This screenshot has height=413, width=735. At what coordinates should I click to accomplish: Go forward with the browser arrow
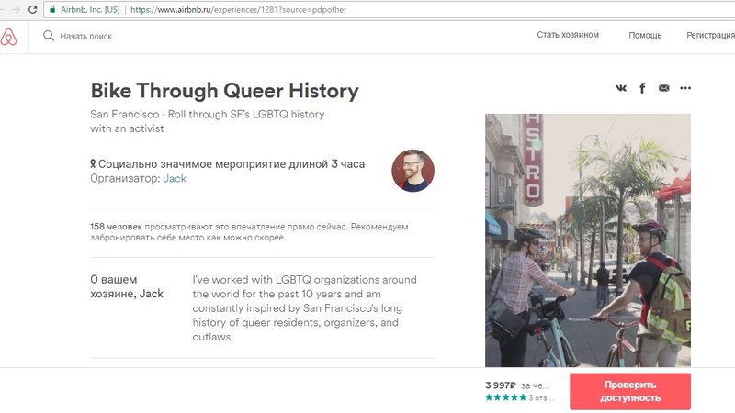pyautogui.click(x=17, y=9)
